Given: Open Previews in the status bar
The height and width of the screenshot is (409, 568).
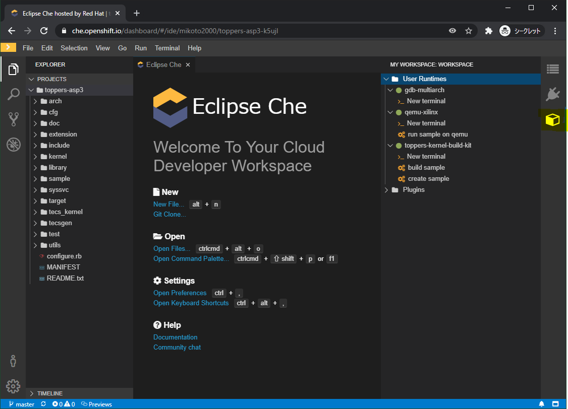Looking at the screenshot, I should pyautogui.click(x=96, y=404).
